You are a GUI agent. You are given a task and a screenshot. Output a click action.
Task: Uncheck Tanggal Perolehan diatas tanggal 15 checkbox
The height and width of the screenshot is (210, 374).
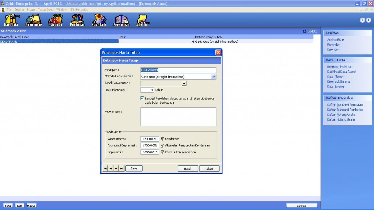point(142,98)
